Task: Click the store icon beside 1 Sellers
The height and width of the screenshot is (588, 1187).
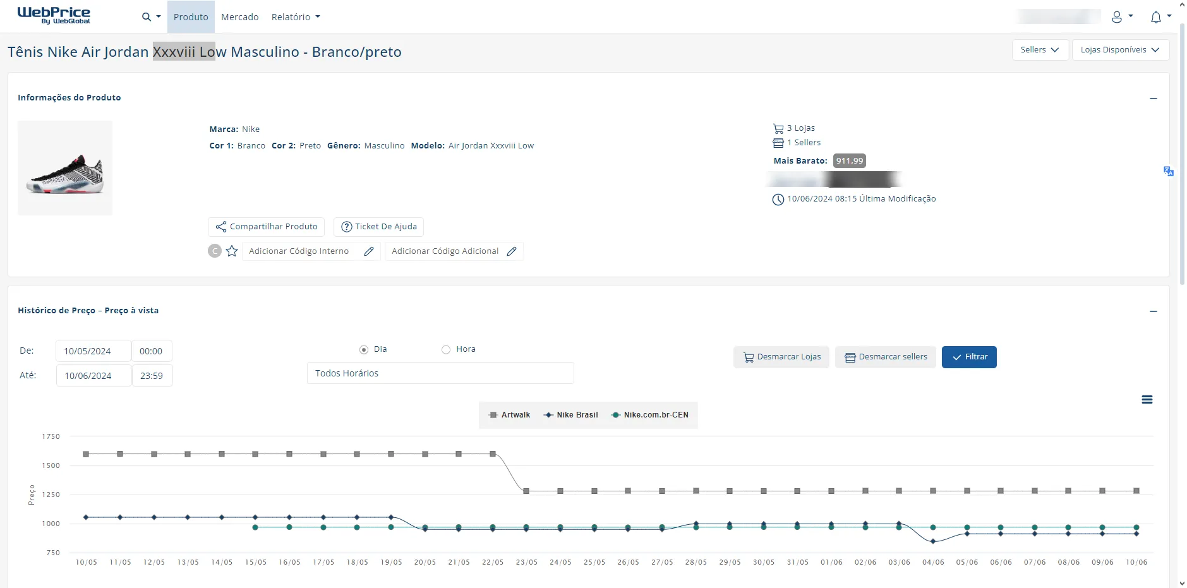Action: 778,143
